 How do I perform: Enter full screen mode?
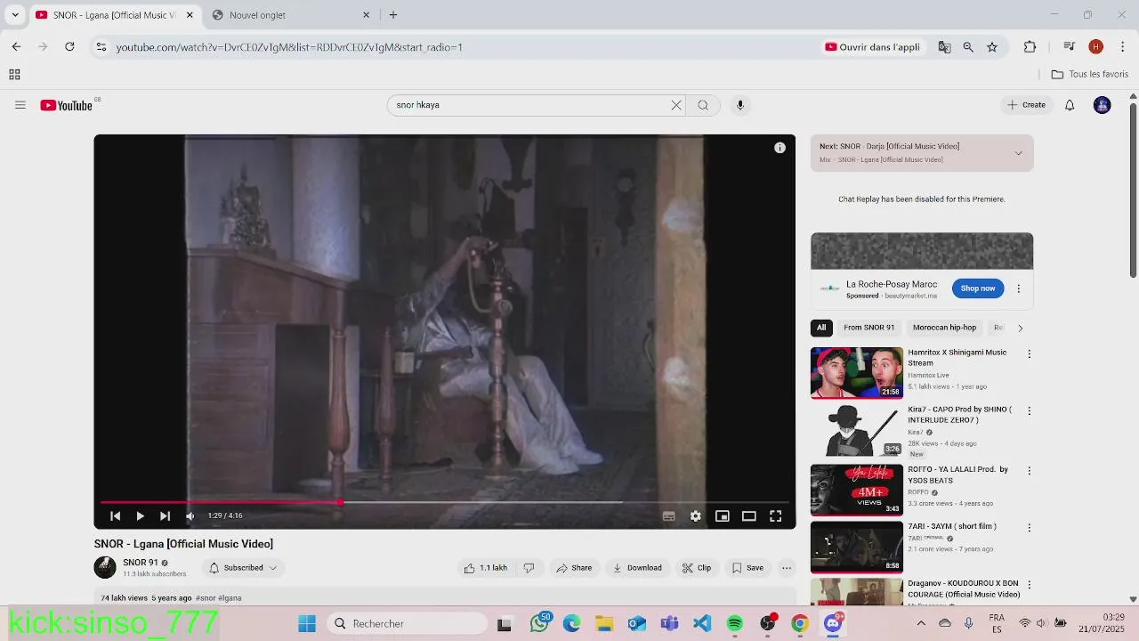[776, 515]
